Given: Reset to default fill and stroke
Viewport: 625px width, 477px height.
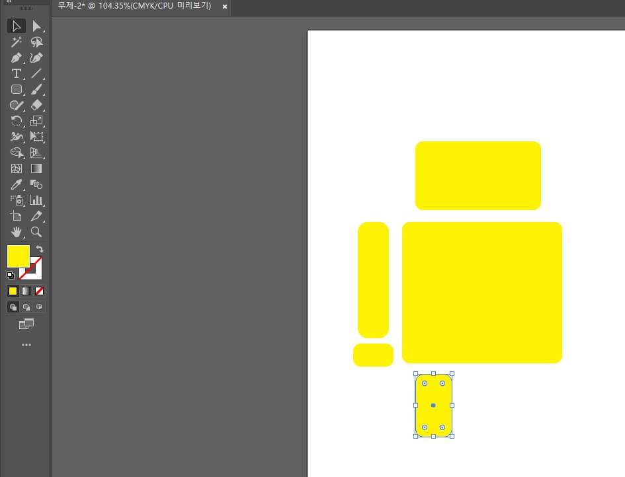Looking at the screenshot, I should 11,275.
